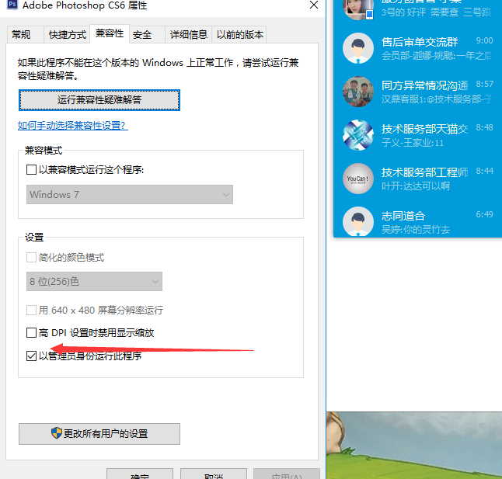Open the 安全 tab
Viewport: 502px width, 479px height.
(148, 34)
